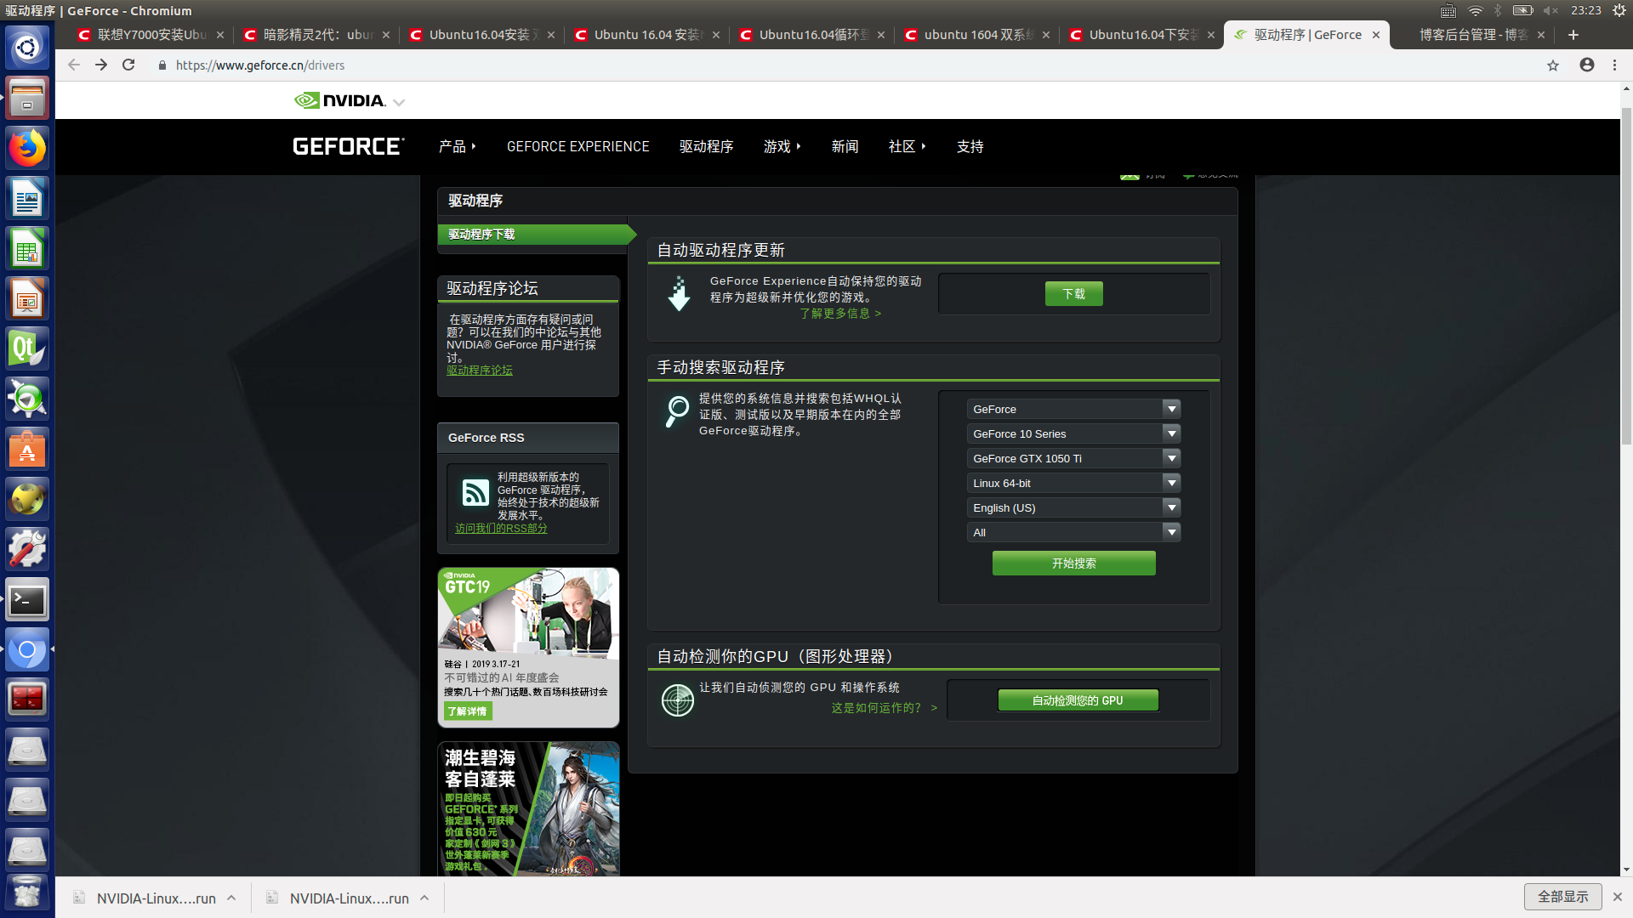Open Ubuntu Dash search launcher

27,48
